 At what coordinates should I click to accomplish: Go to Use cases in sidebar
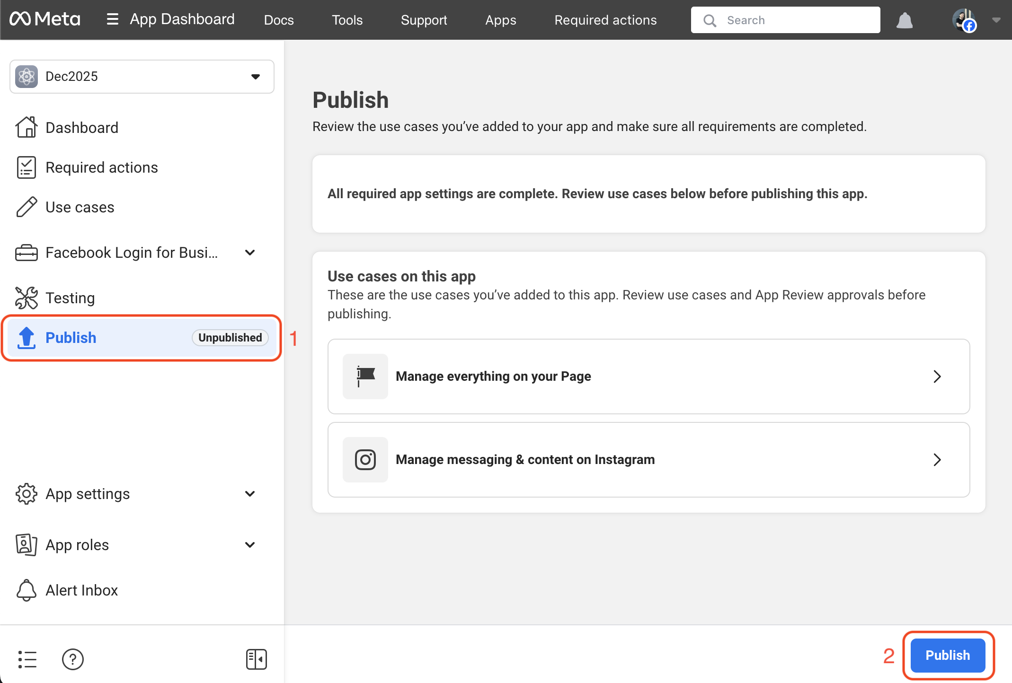[x=80, y=207]
